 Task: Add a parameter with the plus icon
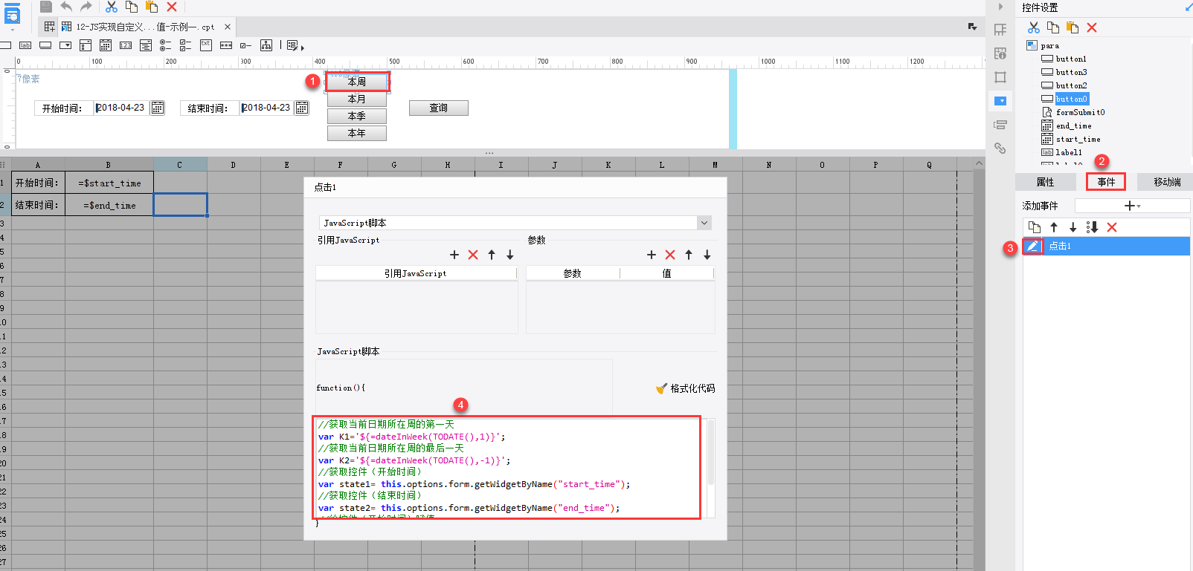click(652, 255)
